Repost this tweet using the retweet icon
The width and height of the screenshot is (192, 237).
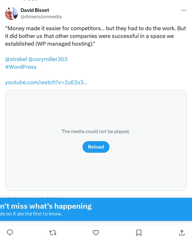53,232
